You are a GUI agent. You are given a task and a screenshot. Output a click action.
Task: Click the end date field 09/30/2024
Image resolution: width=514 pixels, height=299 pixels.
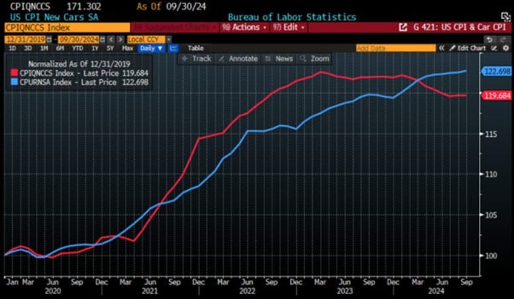click(79, 39)
